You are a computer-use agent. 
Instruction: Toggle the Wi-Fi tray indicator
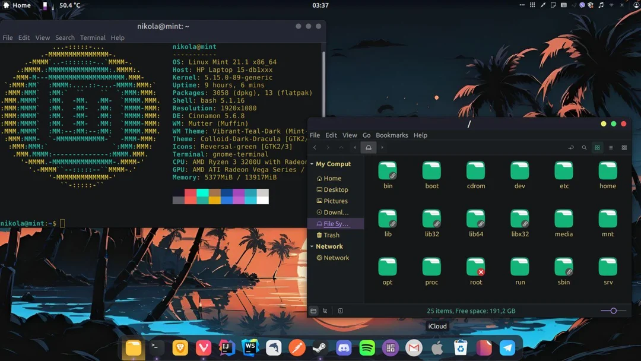click(x=611, y=5)
